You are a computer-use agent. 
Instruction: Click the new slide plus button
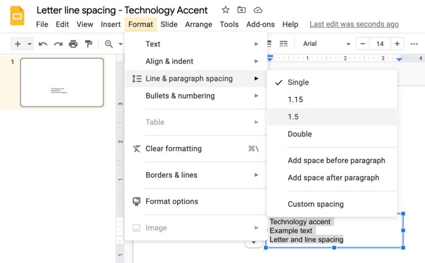pyautogui.click(x=18, y=44)
